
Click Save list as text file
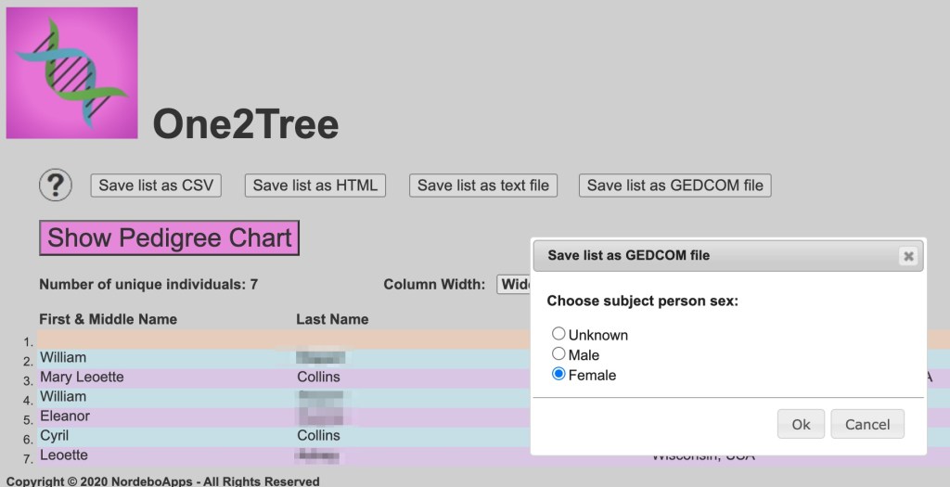pos(482,186)
